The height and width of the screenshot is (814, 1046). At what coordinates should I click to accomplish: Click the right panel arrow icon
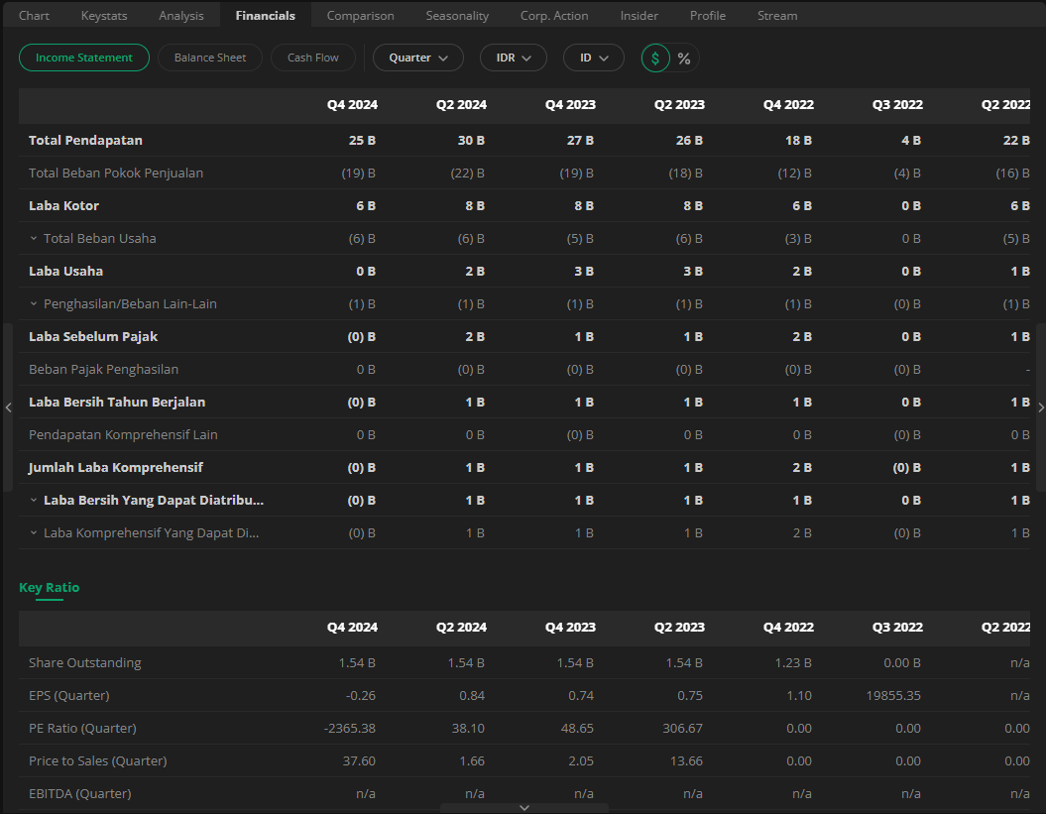[x=1040, y=407]
